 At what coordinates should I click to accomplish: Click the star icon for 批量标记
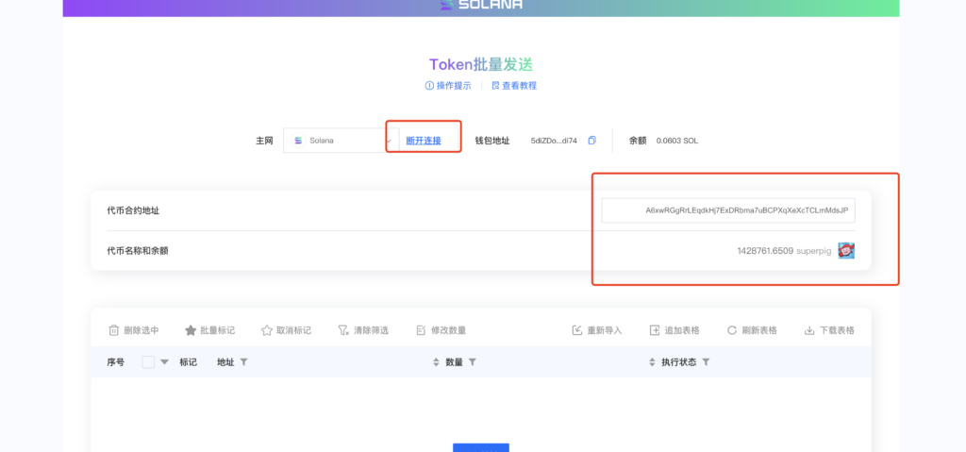click(191, 330)
